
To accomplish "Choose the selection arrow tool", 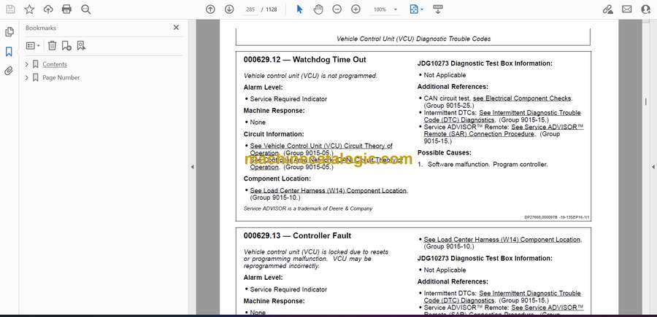I will pyautogui.click(x=299, y=9).
